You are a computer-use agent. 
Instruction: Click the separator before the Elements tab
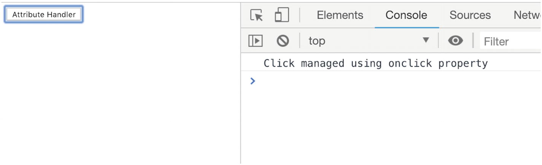point(300,15)
